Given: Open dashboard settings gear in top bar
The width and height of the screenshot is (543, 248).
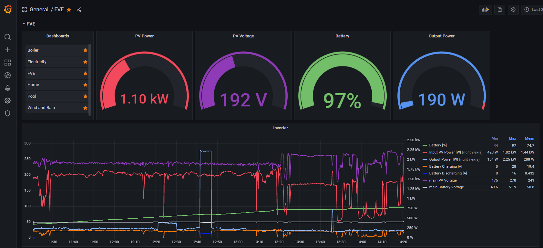Looking at the screenshot, I should [513, 10].
